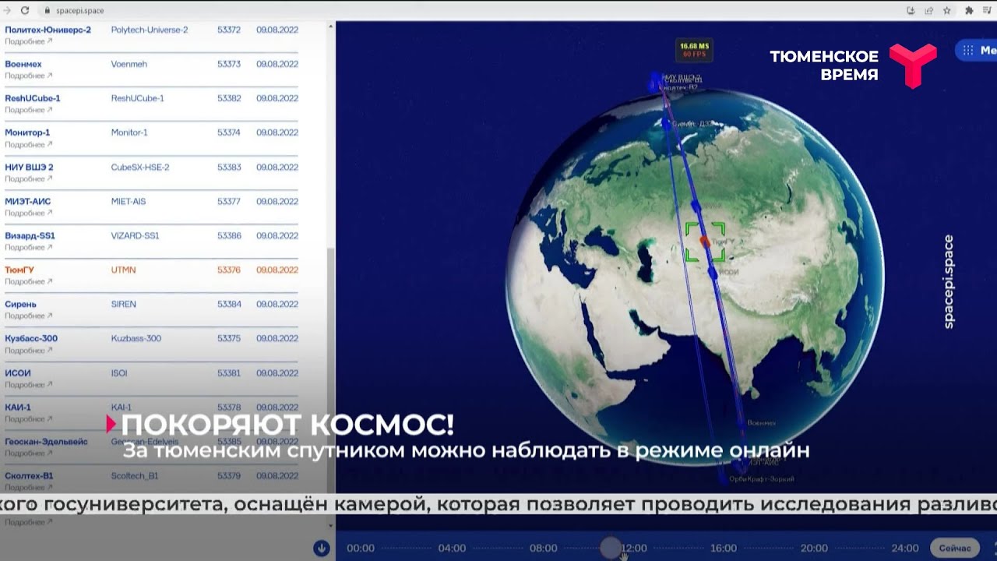
Task: Open Подробнее under Политех-Юниверс-2
Action: pos(29,41)
